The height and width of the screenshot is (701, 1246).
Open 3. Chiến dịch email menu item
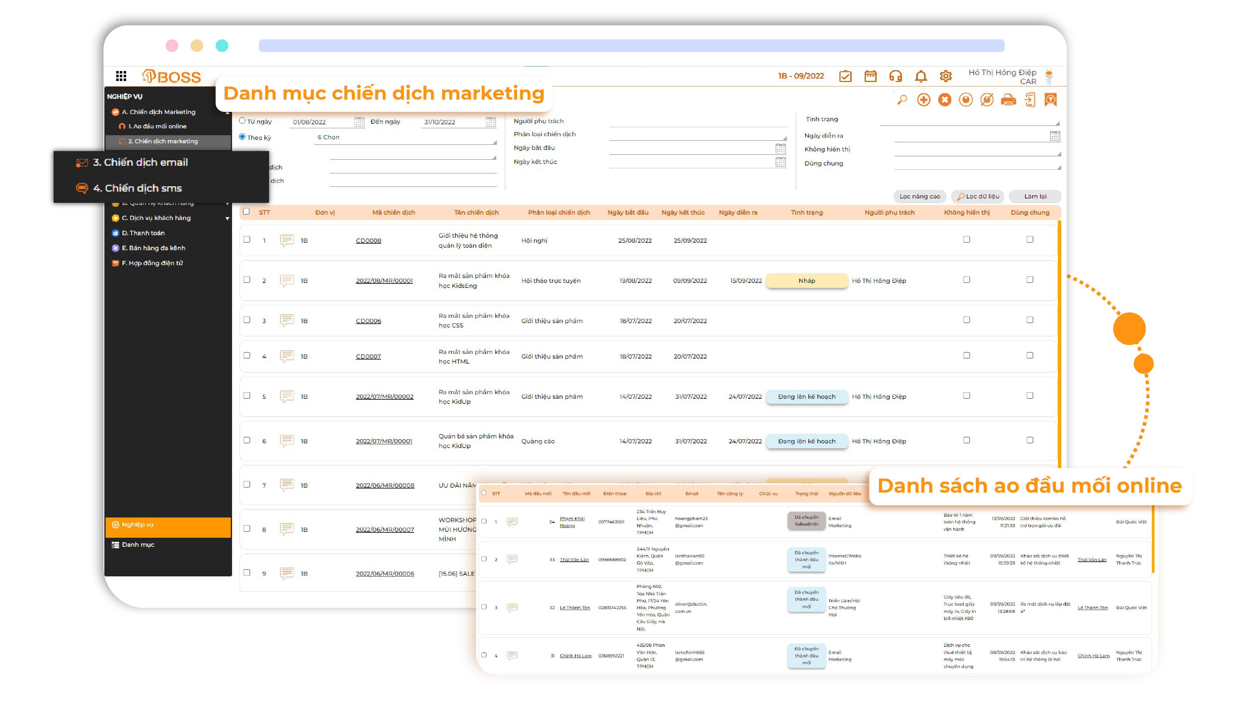pyautogui.click(x=140, y=163)
